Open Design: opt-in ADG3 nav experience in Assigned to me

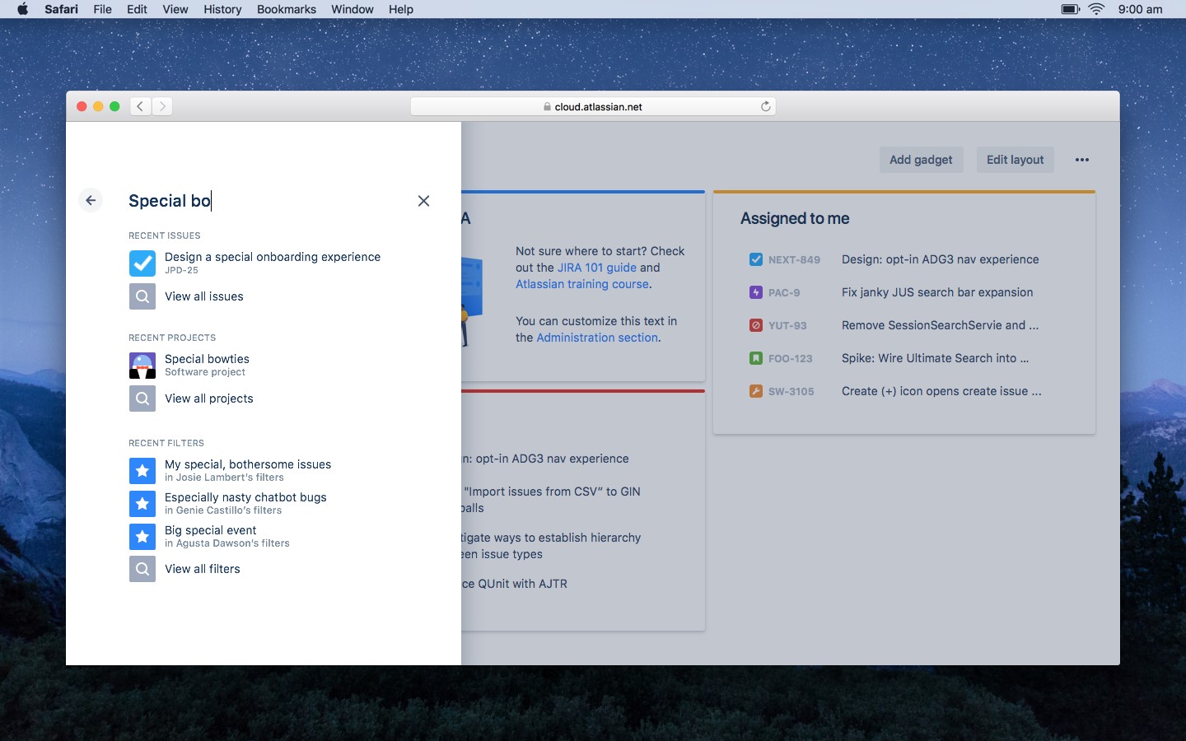941,259
